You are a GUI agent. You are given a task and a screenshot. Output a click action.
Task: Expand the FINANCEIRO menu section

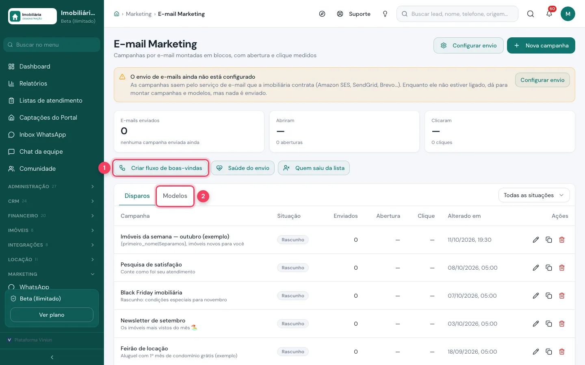pos(52,216)
